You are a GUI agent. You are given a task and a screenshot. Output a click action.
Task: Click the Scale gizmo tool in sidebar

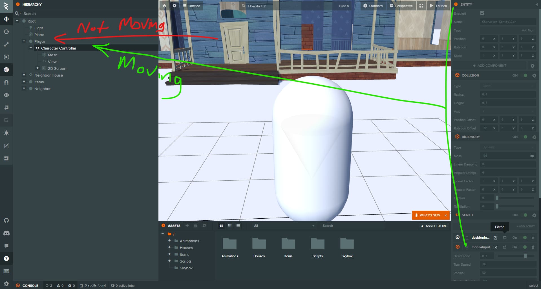[x=6, y=44]
